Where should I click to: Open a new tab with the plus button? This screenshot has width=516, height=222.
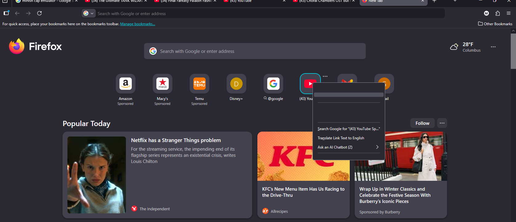coord(434,1)
